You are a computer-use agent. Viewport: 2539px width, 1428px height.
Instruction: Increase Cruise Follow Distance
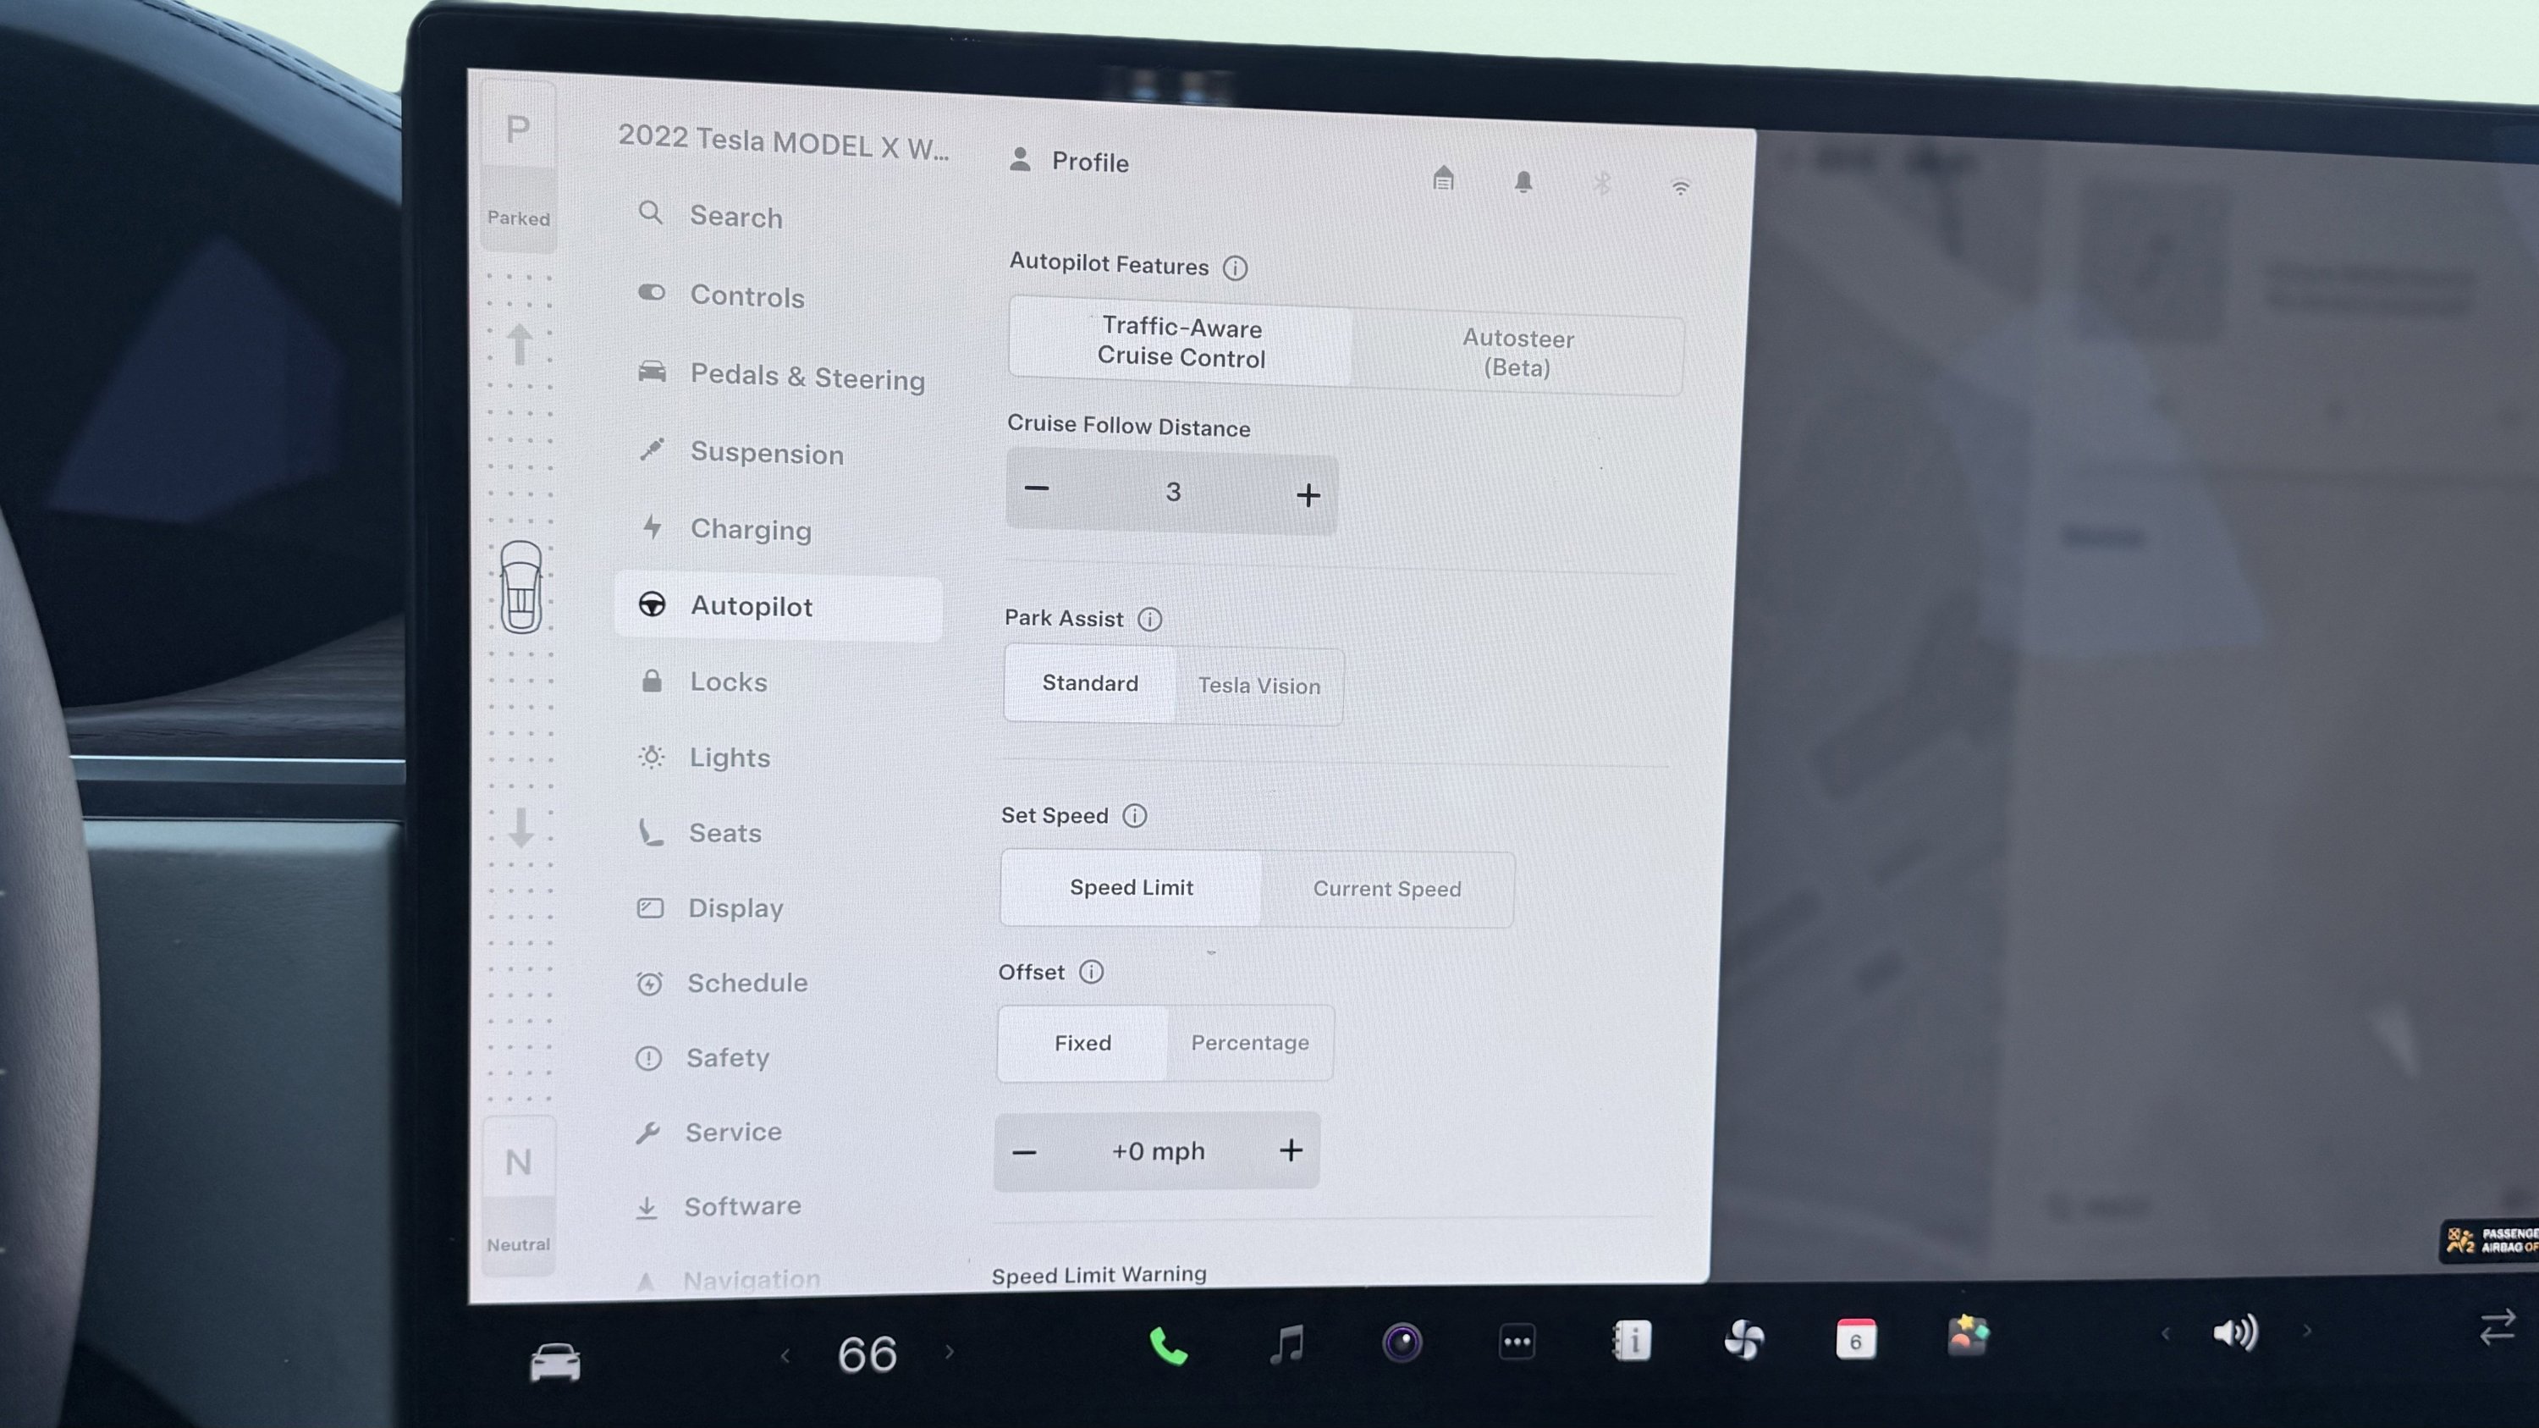click(x=1308, y=494)
